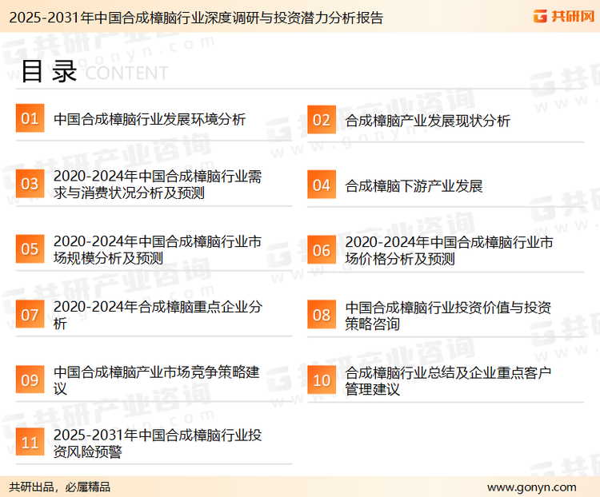Select 市场价格分析及预测 chapter text

pyautogui.click(x=449, y=250)
